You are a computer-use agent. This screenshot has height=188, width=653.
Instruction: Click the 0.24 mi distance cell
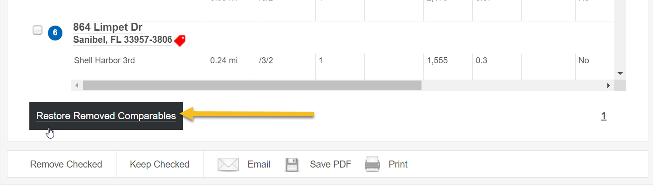tap(223, 60)
